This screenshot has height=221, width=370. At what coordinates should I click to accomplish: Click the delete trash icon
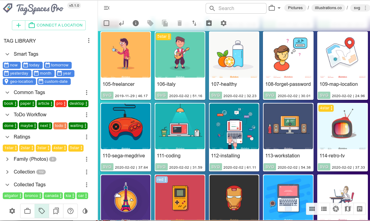point(180,23)
